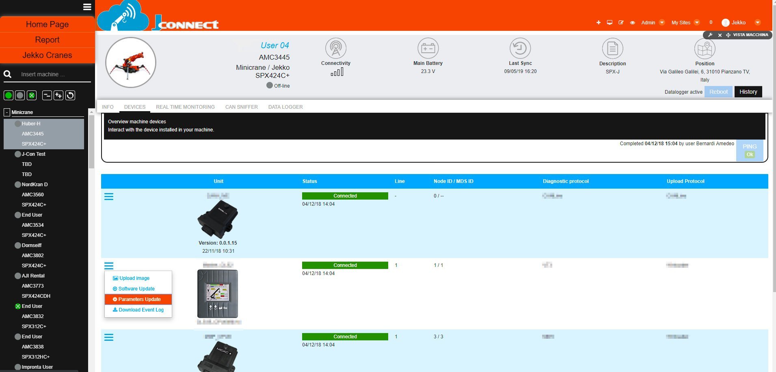Click the Description document icon
The image size is (776, 372).
pyautogui.click(x=612, y=49)
